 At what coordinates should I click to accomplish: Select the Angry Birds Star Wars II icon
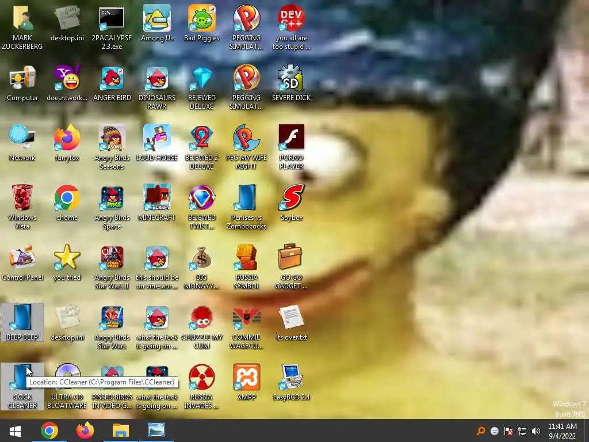coord(112,258)
